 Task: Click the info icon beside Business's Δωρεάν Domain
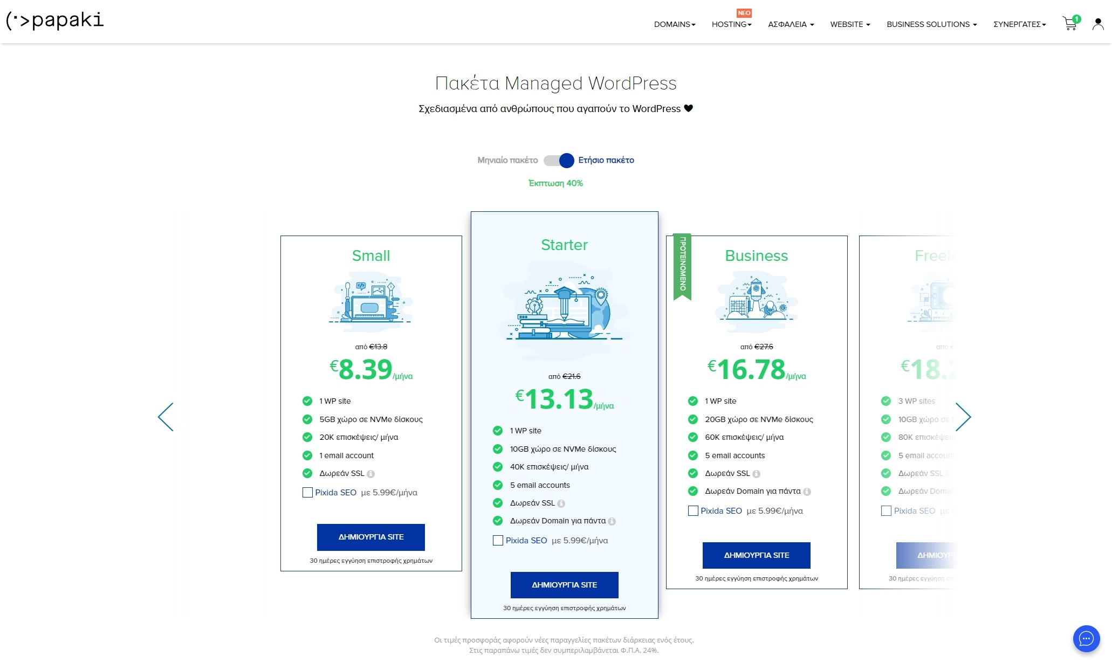(x=806, y=491)
